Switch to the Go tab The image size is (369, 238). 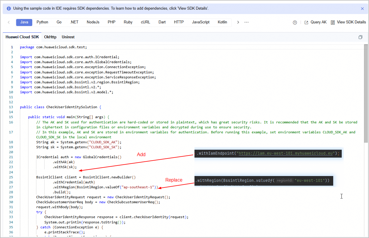tap(59, 22)
